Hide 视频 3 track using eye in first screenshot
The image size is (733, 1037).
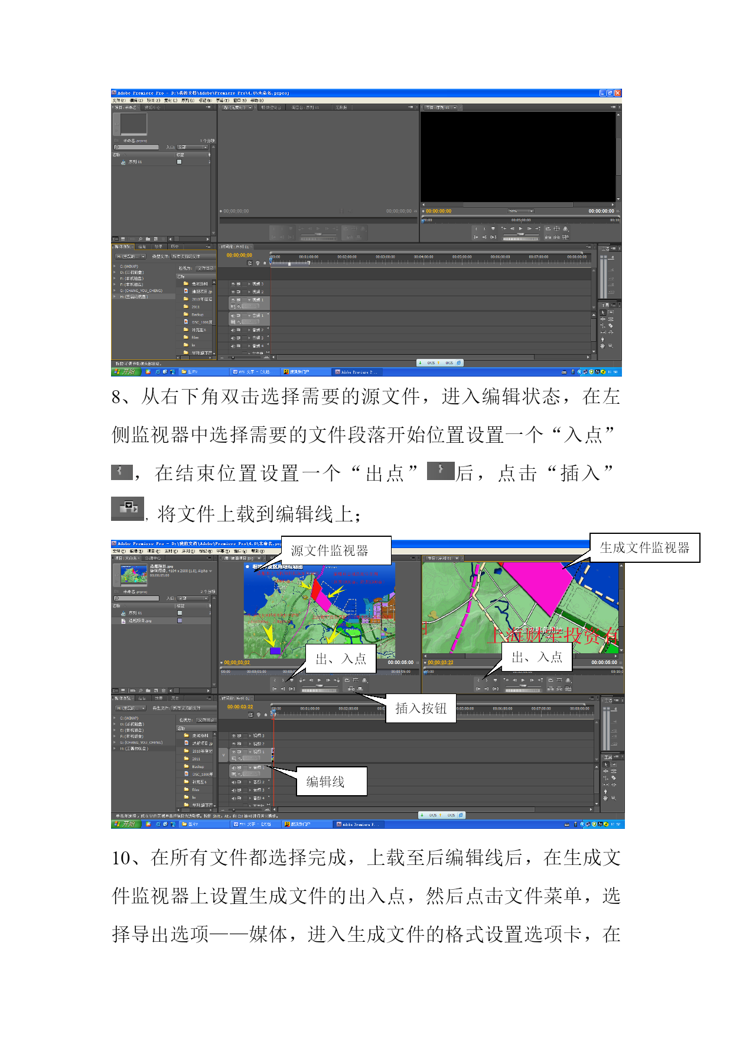tap(233, 284)
